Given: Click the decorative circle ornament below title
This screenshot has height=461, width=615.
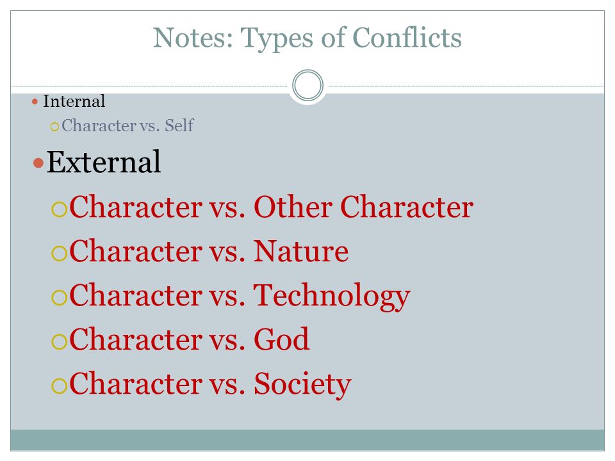Looking at the screenshot, I should click(308, 85).
